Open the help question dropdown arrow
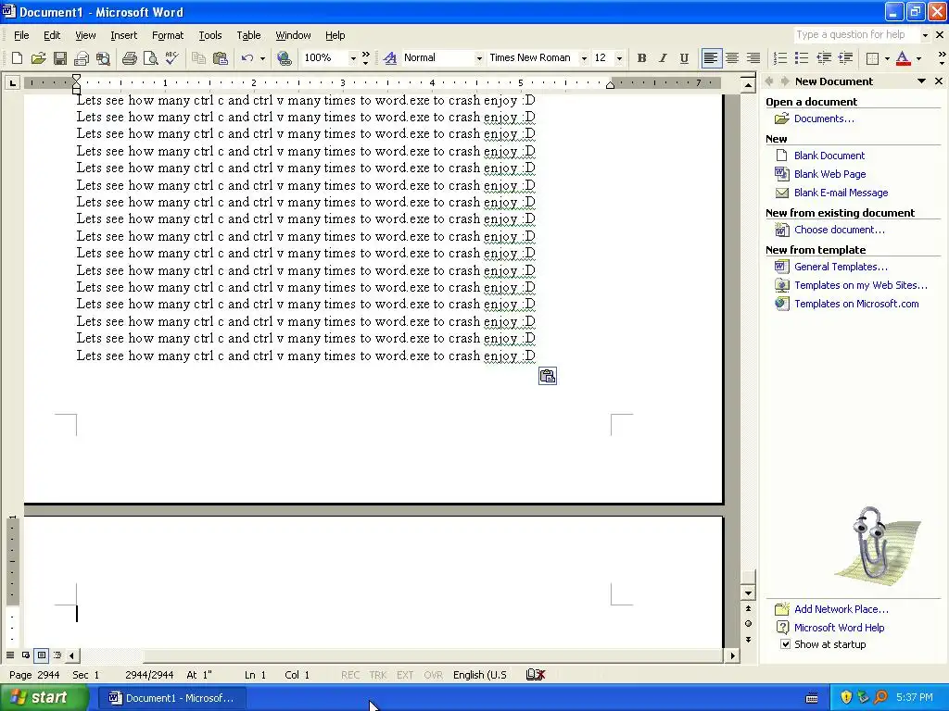 click(925, 35)
